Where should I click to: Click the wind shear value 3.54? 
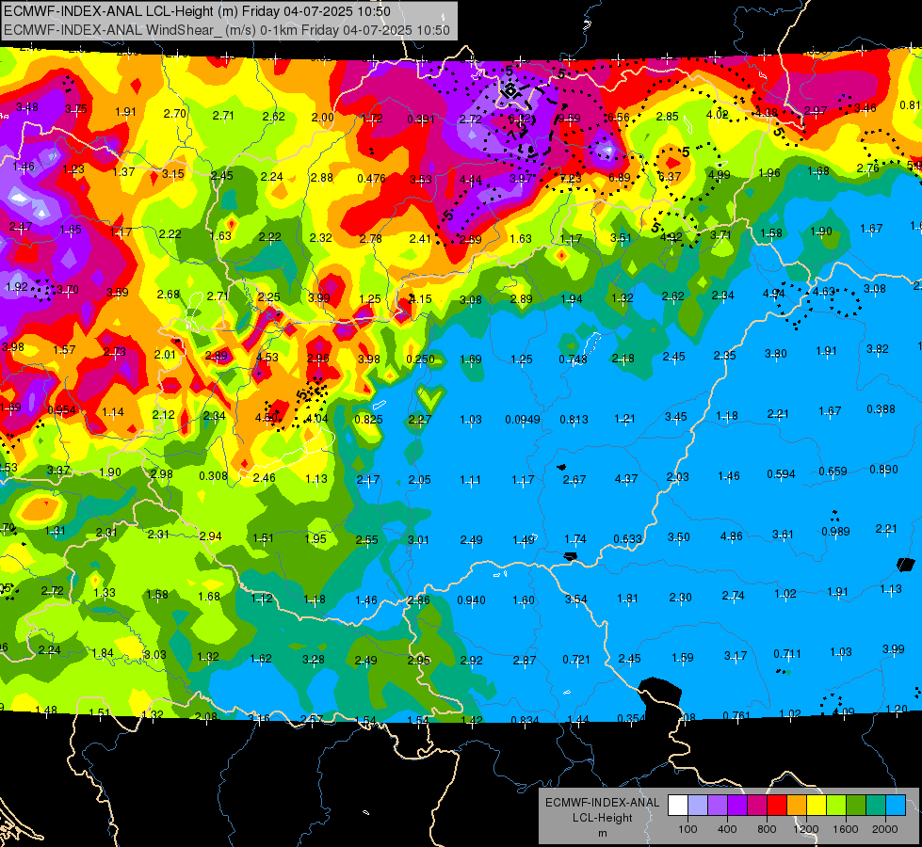point(575,599)
